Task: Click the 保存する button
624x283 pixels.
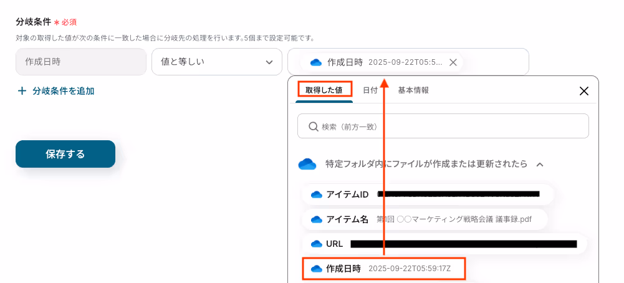Action: click(65, 154)
